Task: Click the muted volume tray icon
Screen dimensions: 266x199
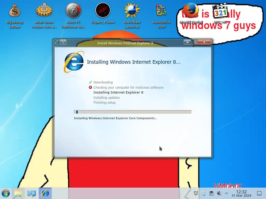Action: [x=219, y=193]
